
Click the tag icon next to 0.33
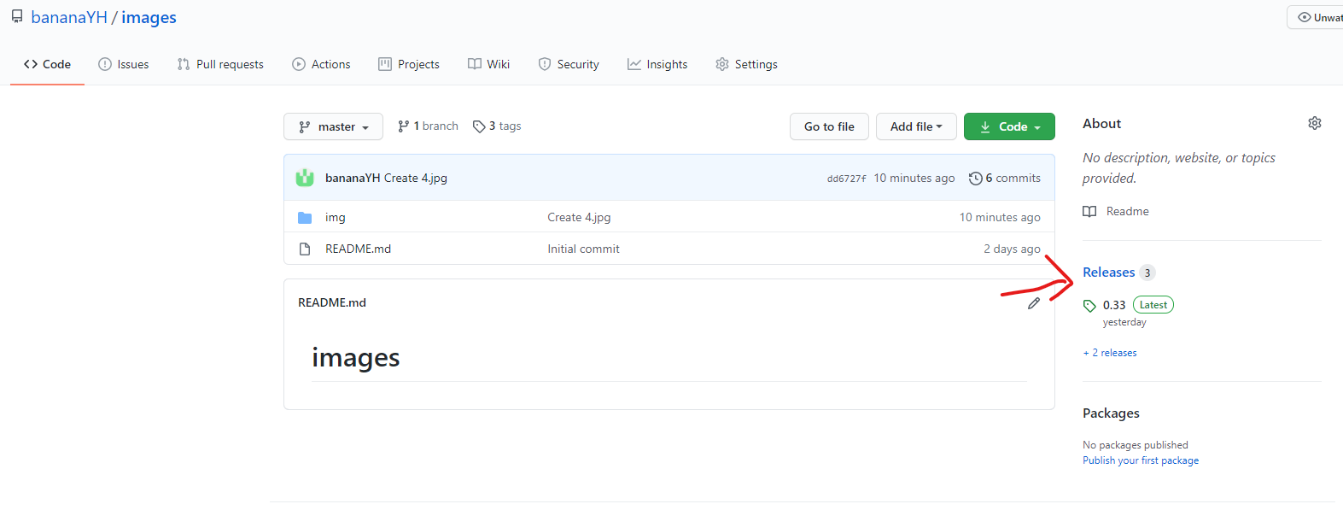[1089, 306]
